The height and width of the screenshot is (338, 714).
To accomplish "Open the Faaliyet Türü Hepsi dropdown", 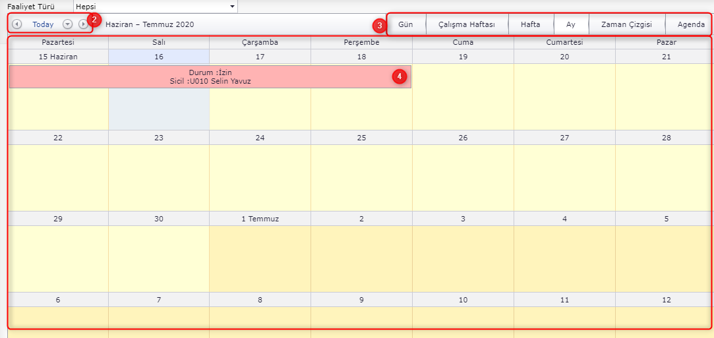I will pyautogui.click(x=156, y=7).
